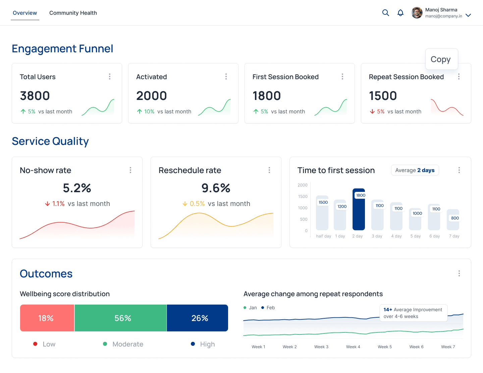This screenshot has height=373, width=483.
Task: Toggle the Feb legend series
Action: click(x=268, y=308)
